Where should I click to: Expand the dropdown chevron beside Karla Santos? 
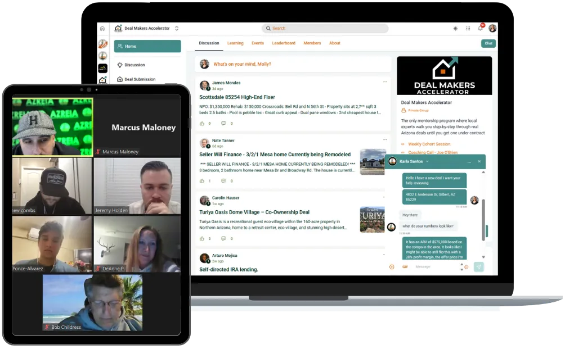pyautogui.click(x=427, y=161)
